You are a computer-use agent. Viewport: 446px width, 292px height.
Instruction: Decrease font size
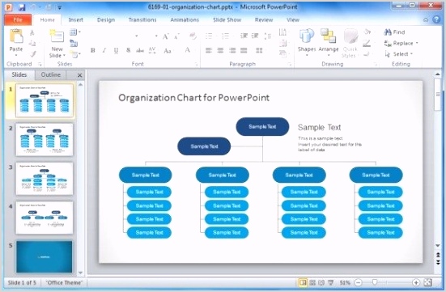click(x=176, y=36)
